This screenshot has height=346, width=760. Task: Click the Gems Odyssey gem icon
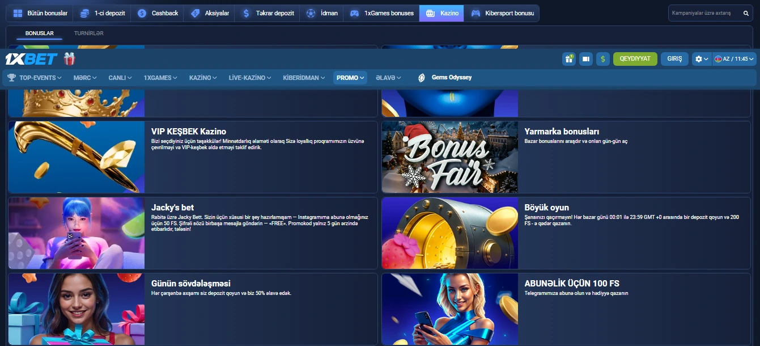pyautogui.click(x=422, y=78)
